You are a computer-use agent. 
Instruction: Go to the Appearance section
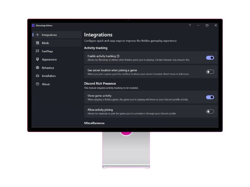(x=49, y=60)
